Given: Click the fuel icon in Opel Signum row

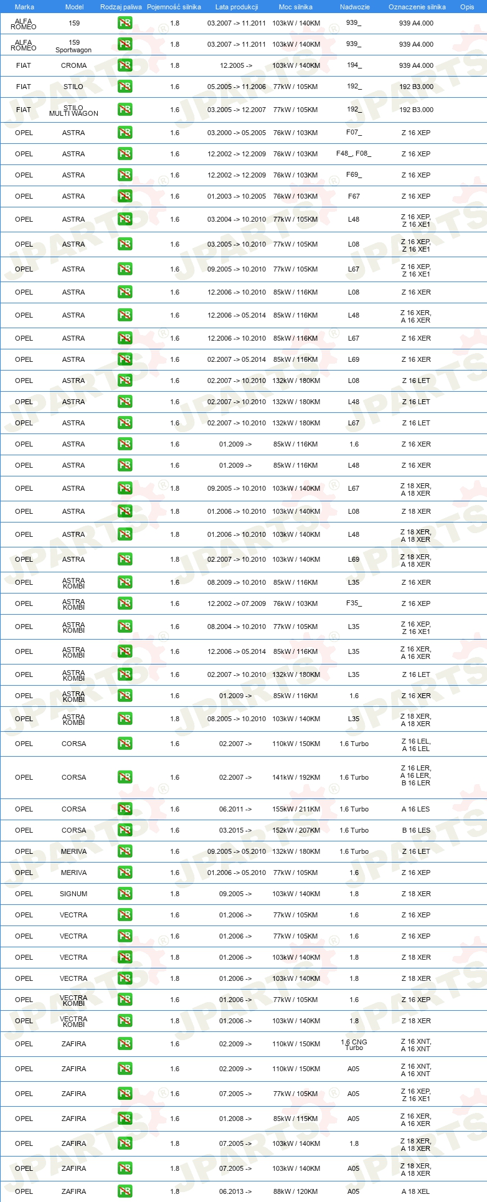Looking at the screenshot, I should click(125, 894).
